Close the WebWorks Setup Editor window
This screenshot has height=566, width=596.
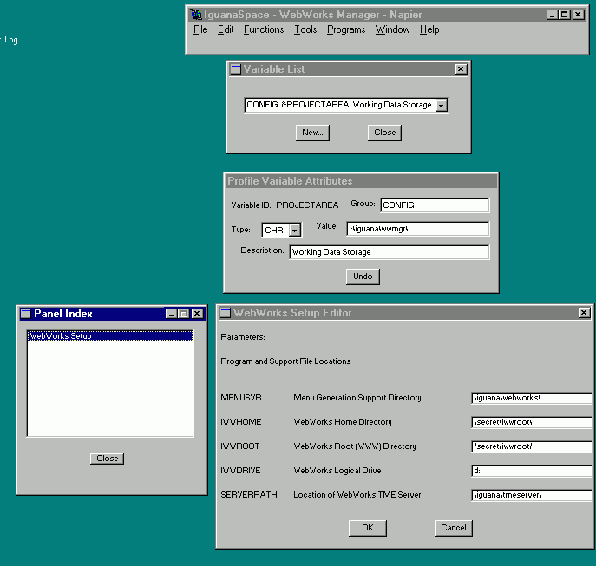(584, 313)
